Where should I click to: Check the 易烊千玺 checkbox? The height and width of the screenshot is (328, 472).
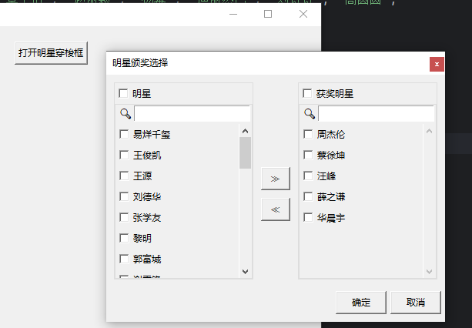[x=124, y=134]
